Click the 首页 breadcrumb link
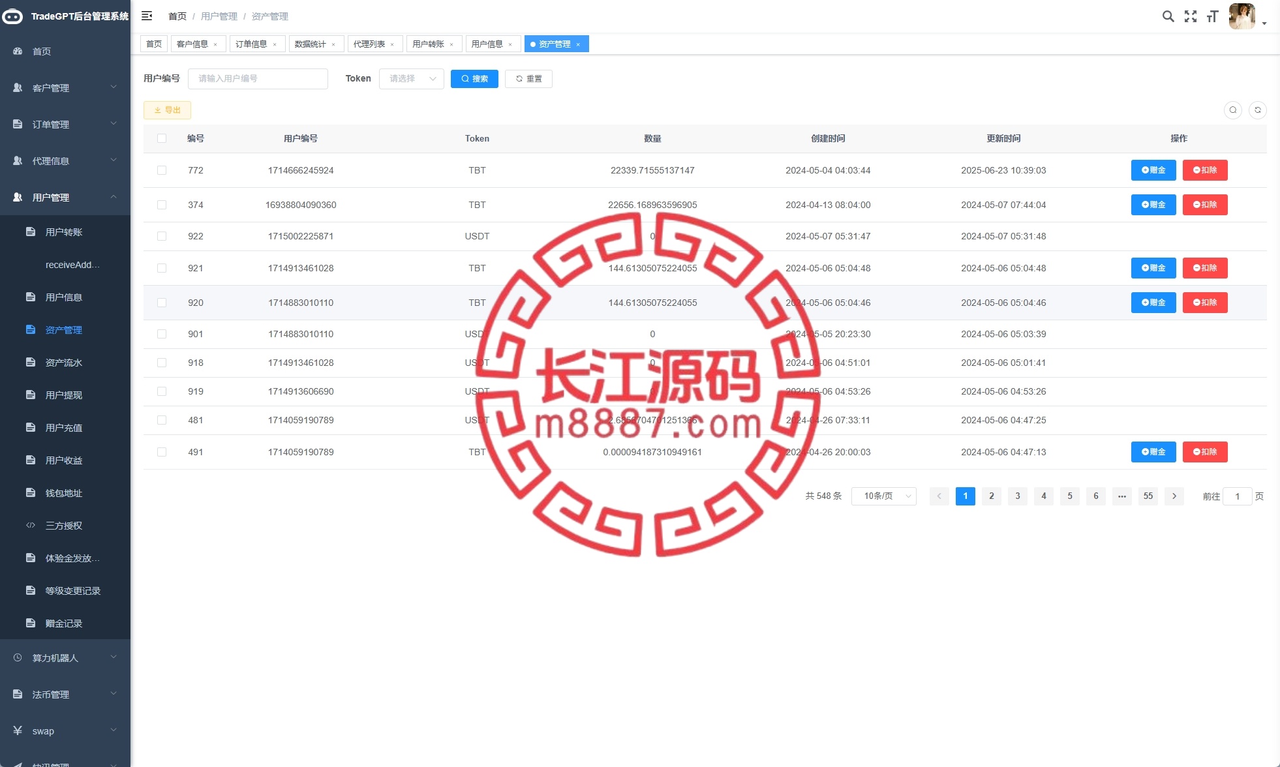Screen dimensions: 1280x767 coord(177,16)
